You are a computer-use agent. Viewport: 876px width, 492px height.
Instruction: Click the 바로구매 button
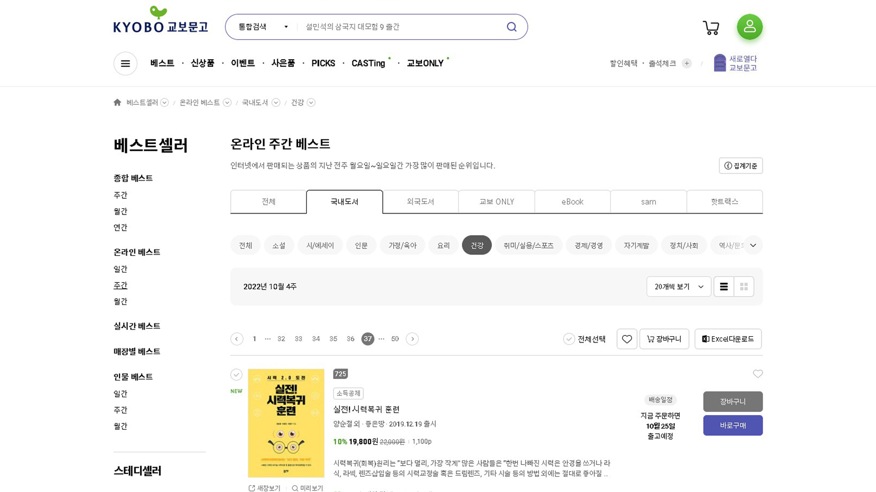(x=732, y=425)
